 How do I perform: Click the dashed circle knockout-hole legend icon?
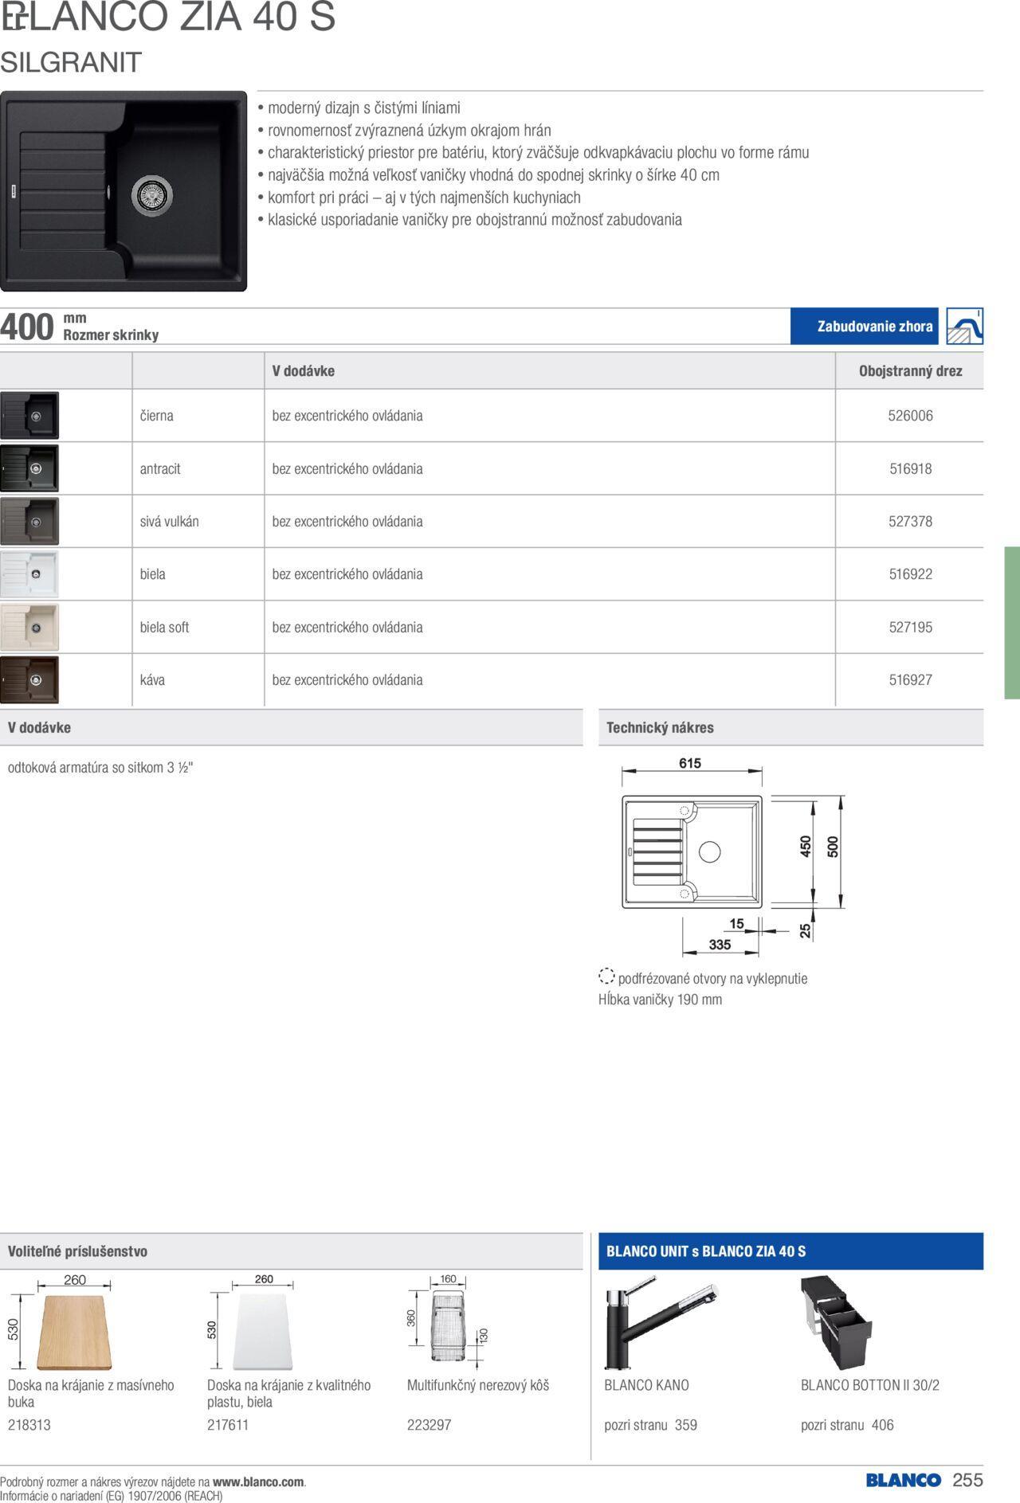point(606,977)
